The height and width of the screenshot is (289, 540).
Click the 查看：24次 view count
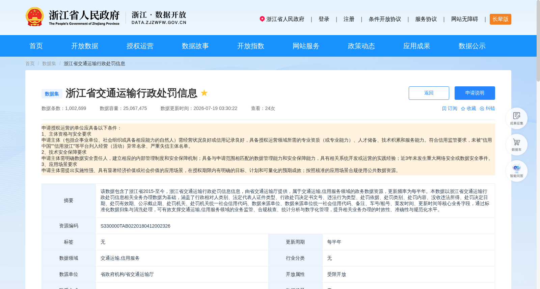(263, 109)
